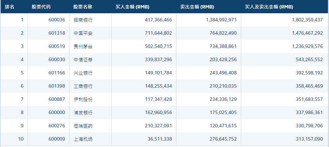
Task: Click the 排名 column header
Action: tap(10, 7)
